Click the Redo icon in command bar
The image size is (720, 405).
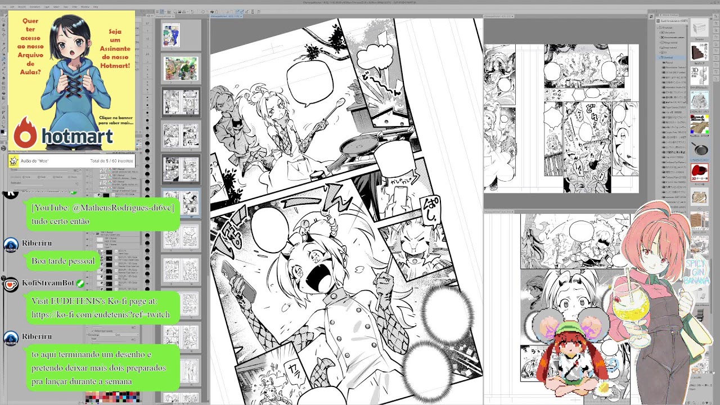click(x=197, y=12)
